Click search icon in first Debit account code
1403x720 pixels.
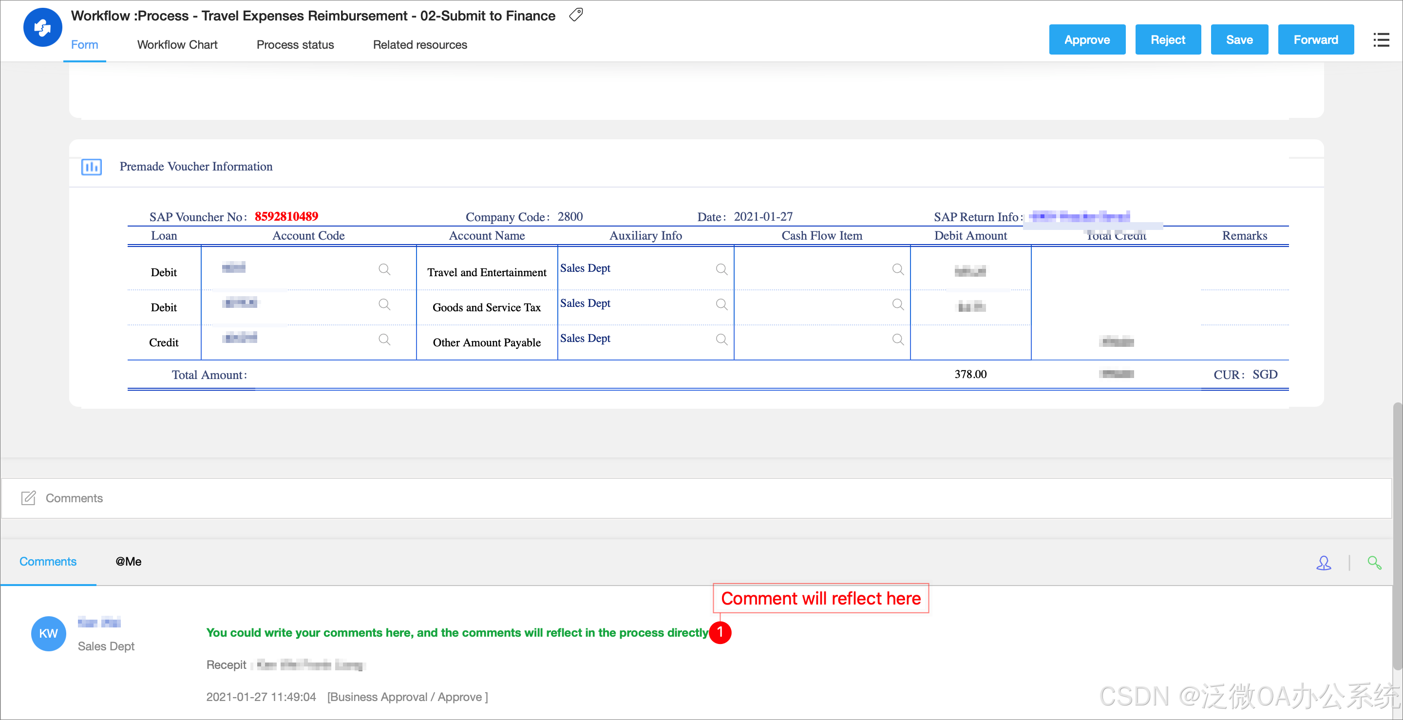384,269
